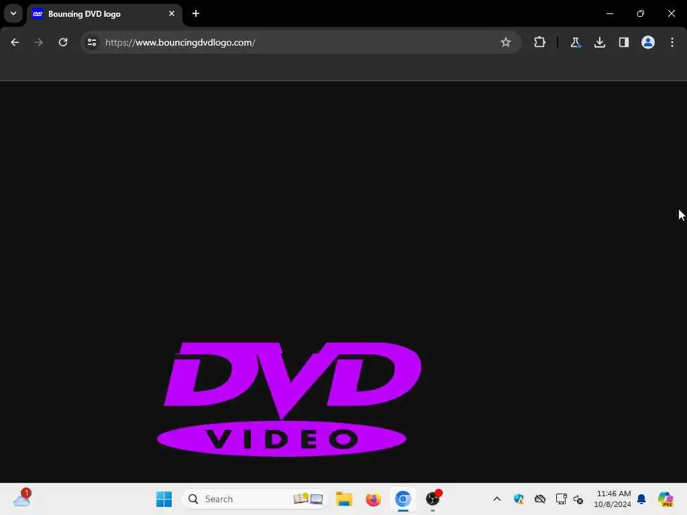This screenshot has width=687, height=515.
Task: Open the notifications bell
Action: point(641,499)
